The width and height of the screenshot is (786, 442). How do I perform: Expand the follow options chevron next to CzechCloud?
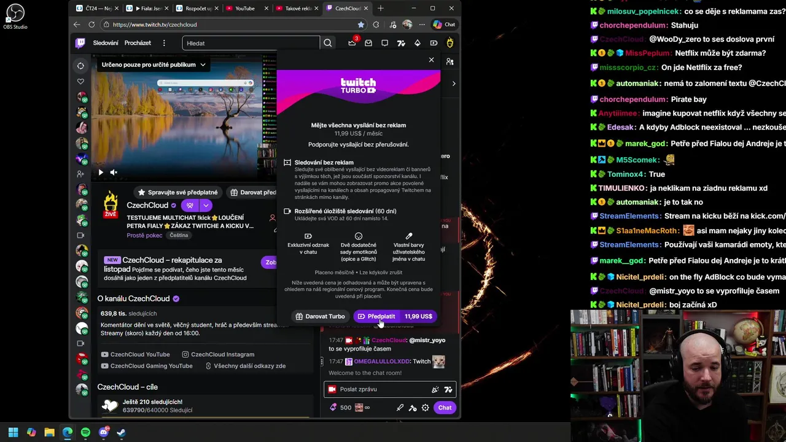206,206
